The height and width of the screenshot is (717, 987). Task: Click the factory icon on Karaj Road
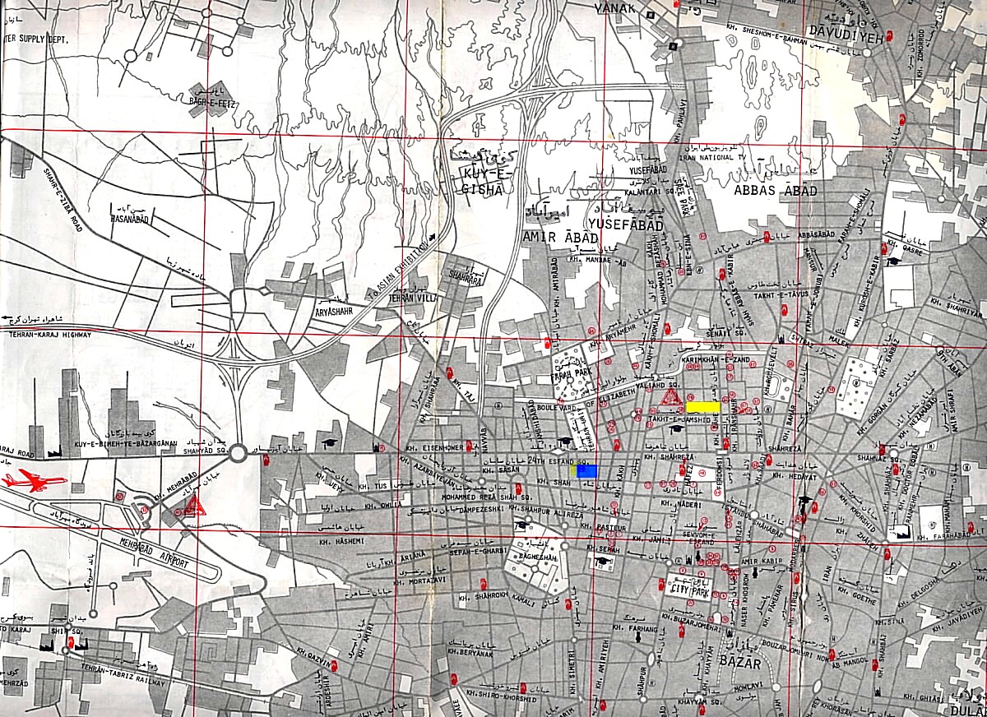[56, 452]
